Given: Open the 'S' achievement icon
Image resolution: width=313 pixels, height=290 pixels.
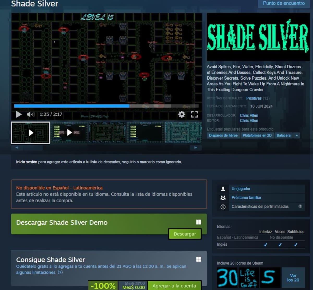Looking at the screenshot, I should [270, 277].
